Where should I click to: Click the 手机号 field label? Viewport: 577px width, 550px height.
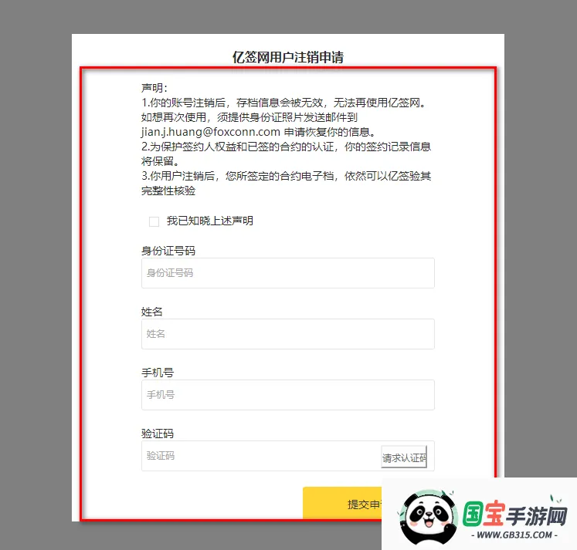158,373
